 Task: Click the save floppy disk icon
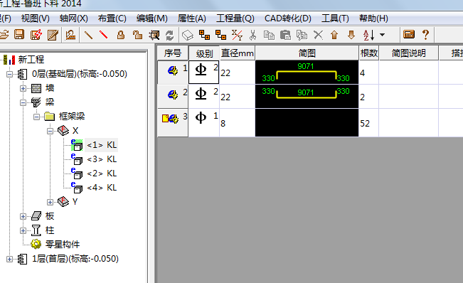tap(19, 35)
